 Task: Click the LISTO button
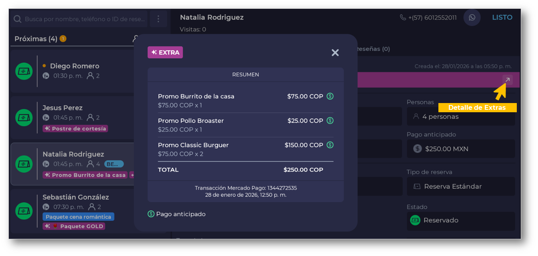click(x=502, y=18)
